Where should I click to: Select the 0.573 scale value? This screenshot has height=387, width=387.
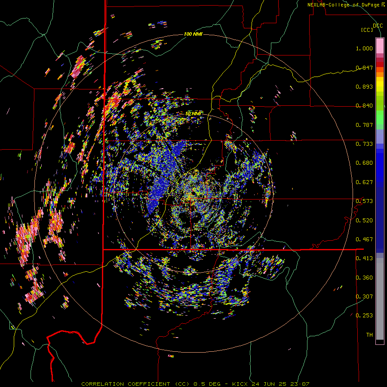coord(364,201)
